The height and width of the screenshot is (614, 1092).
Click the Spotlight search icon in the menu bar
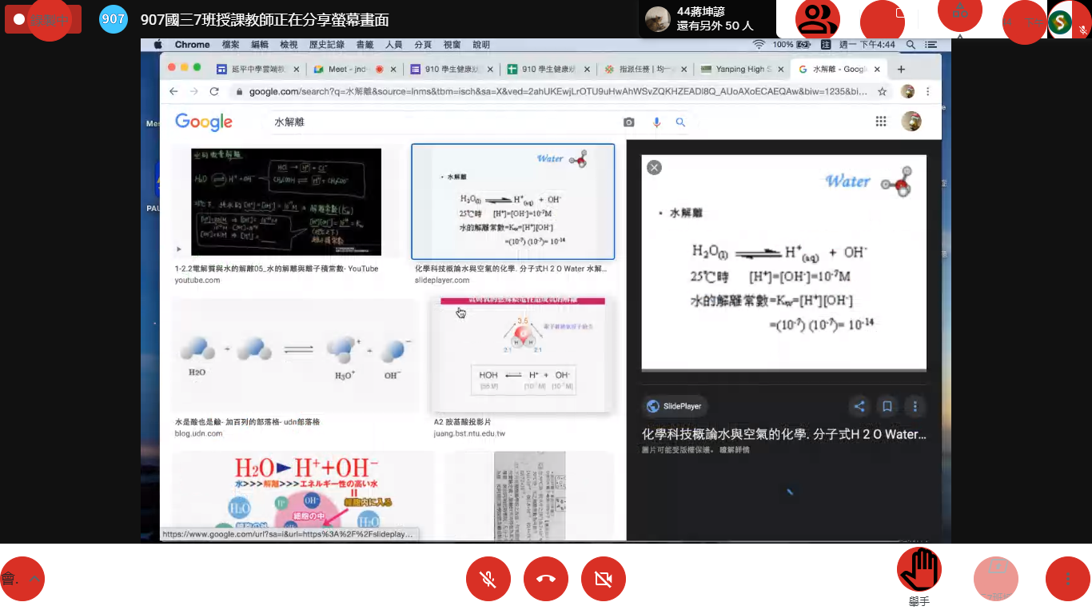912,45
